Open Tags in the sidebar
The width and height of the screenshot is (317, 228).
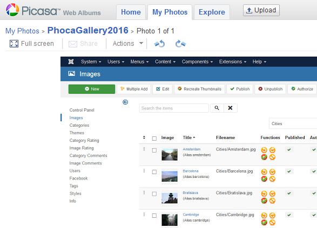73,186
